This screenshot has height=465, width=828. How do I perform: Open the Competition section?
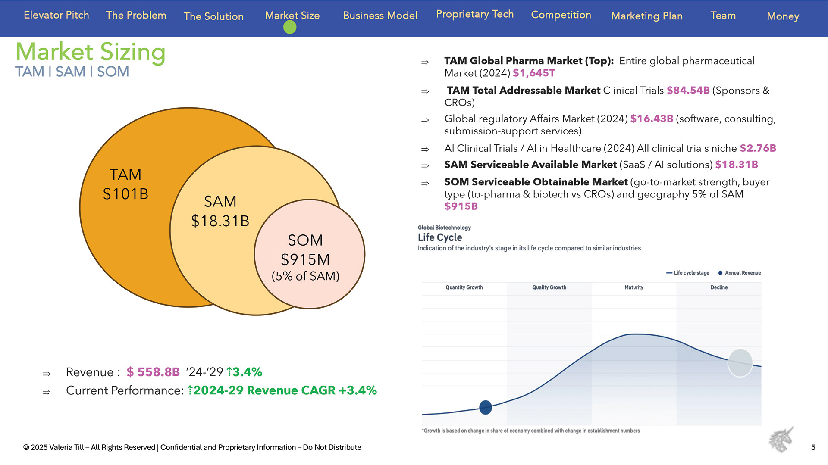pos(561,15)
